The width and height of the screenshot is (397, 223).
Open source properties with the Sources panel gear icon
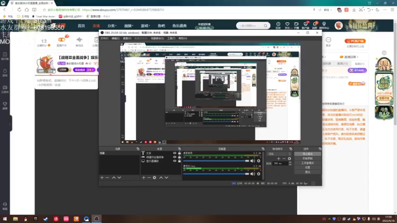click(154, 178)
